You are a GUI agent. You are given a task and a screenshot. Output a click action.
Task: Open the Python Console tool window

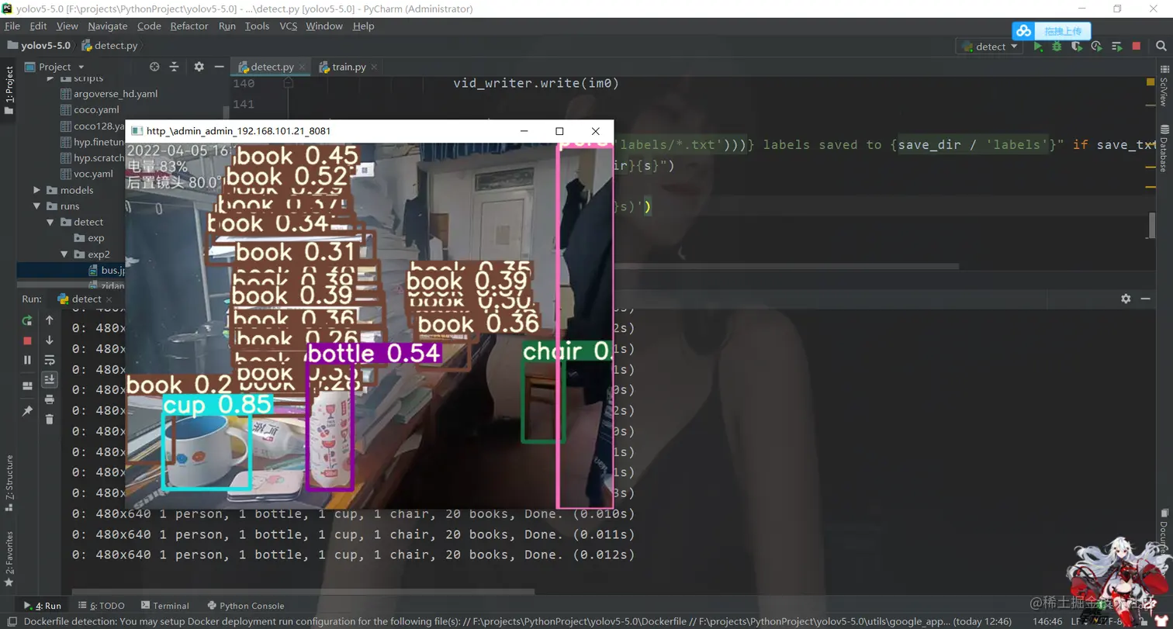click(x=245, y=606)
